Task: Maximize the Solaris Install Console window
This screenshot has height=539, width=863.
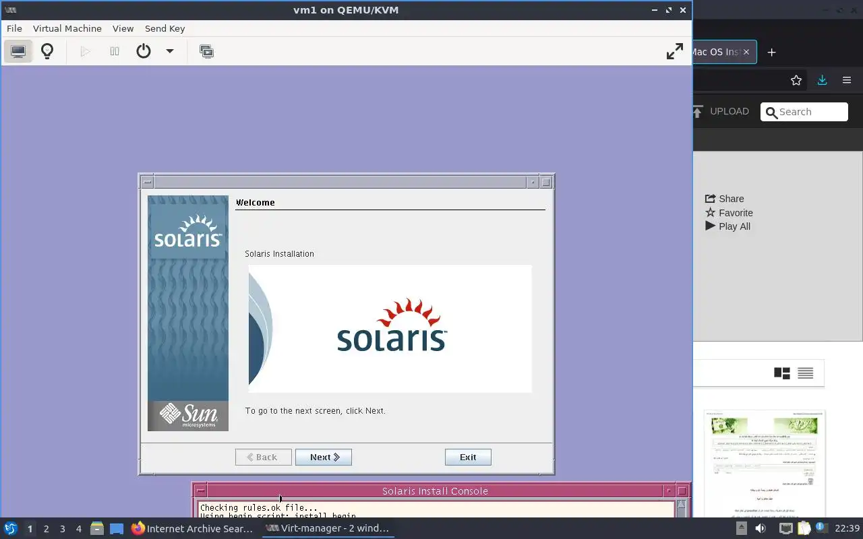Action: pyautogui.click(x=682, y=491)
